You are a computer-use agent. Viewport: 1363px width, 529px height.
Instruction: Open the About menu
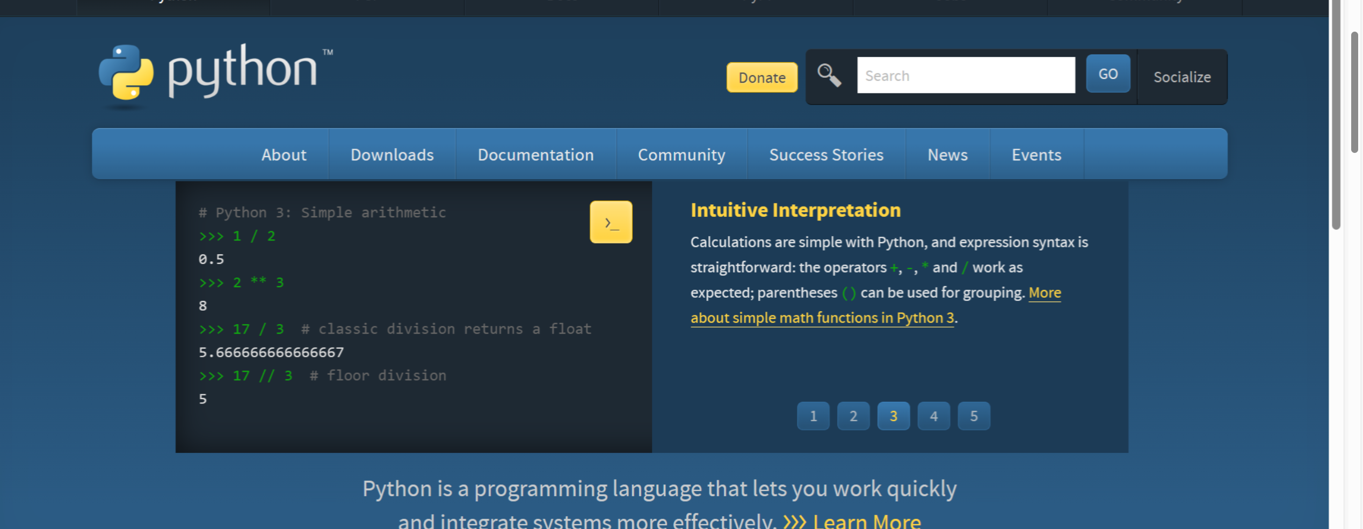(284, 155)
